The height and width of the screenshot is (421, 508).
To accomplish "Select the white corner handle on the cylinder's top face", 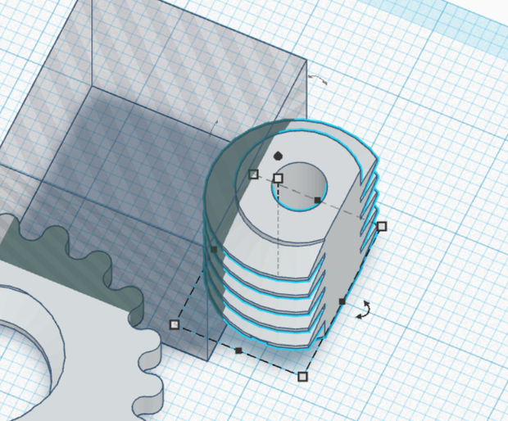I will tap(254, 174).
